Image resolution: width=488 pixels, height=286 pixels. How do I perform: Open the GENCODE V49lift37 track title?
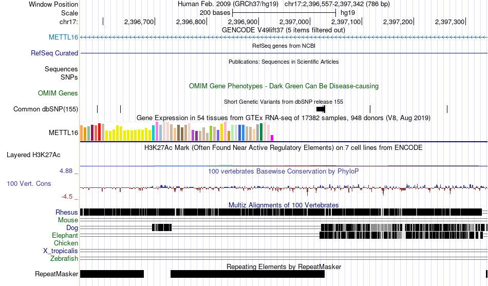[x=284, y=30]
